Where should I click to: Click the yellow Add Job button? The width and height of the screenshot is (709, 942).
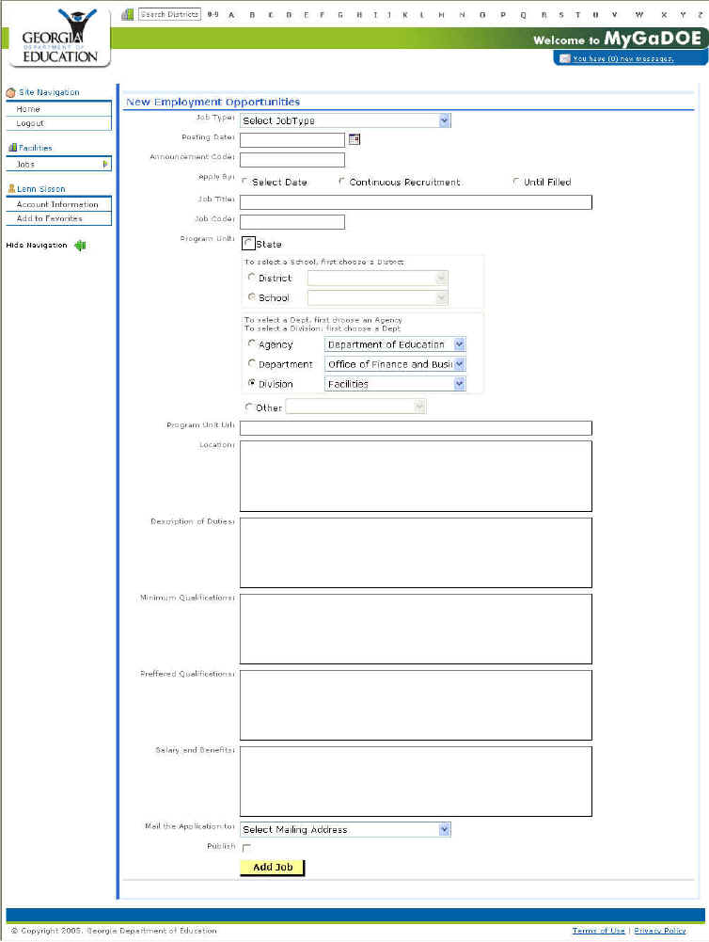[273, 867]
